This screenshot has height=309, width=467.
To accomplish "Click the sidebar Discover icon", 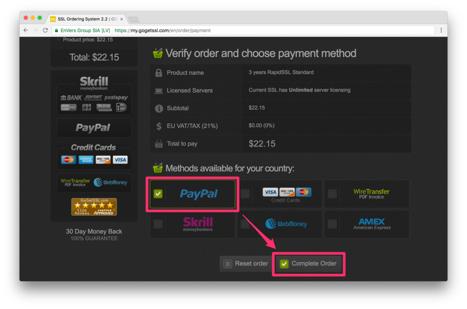I will point(103,160).
